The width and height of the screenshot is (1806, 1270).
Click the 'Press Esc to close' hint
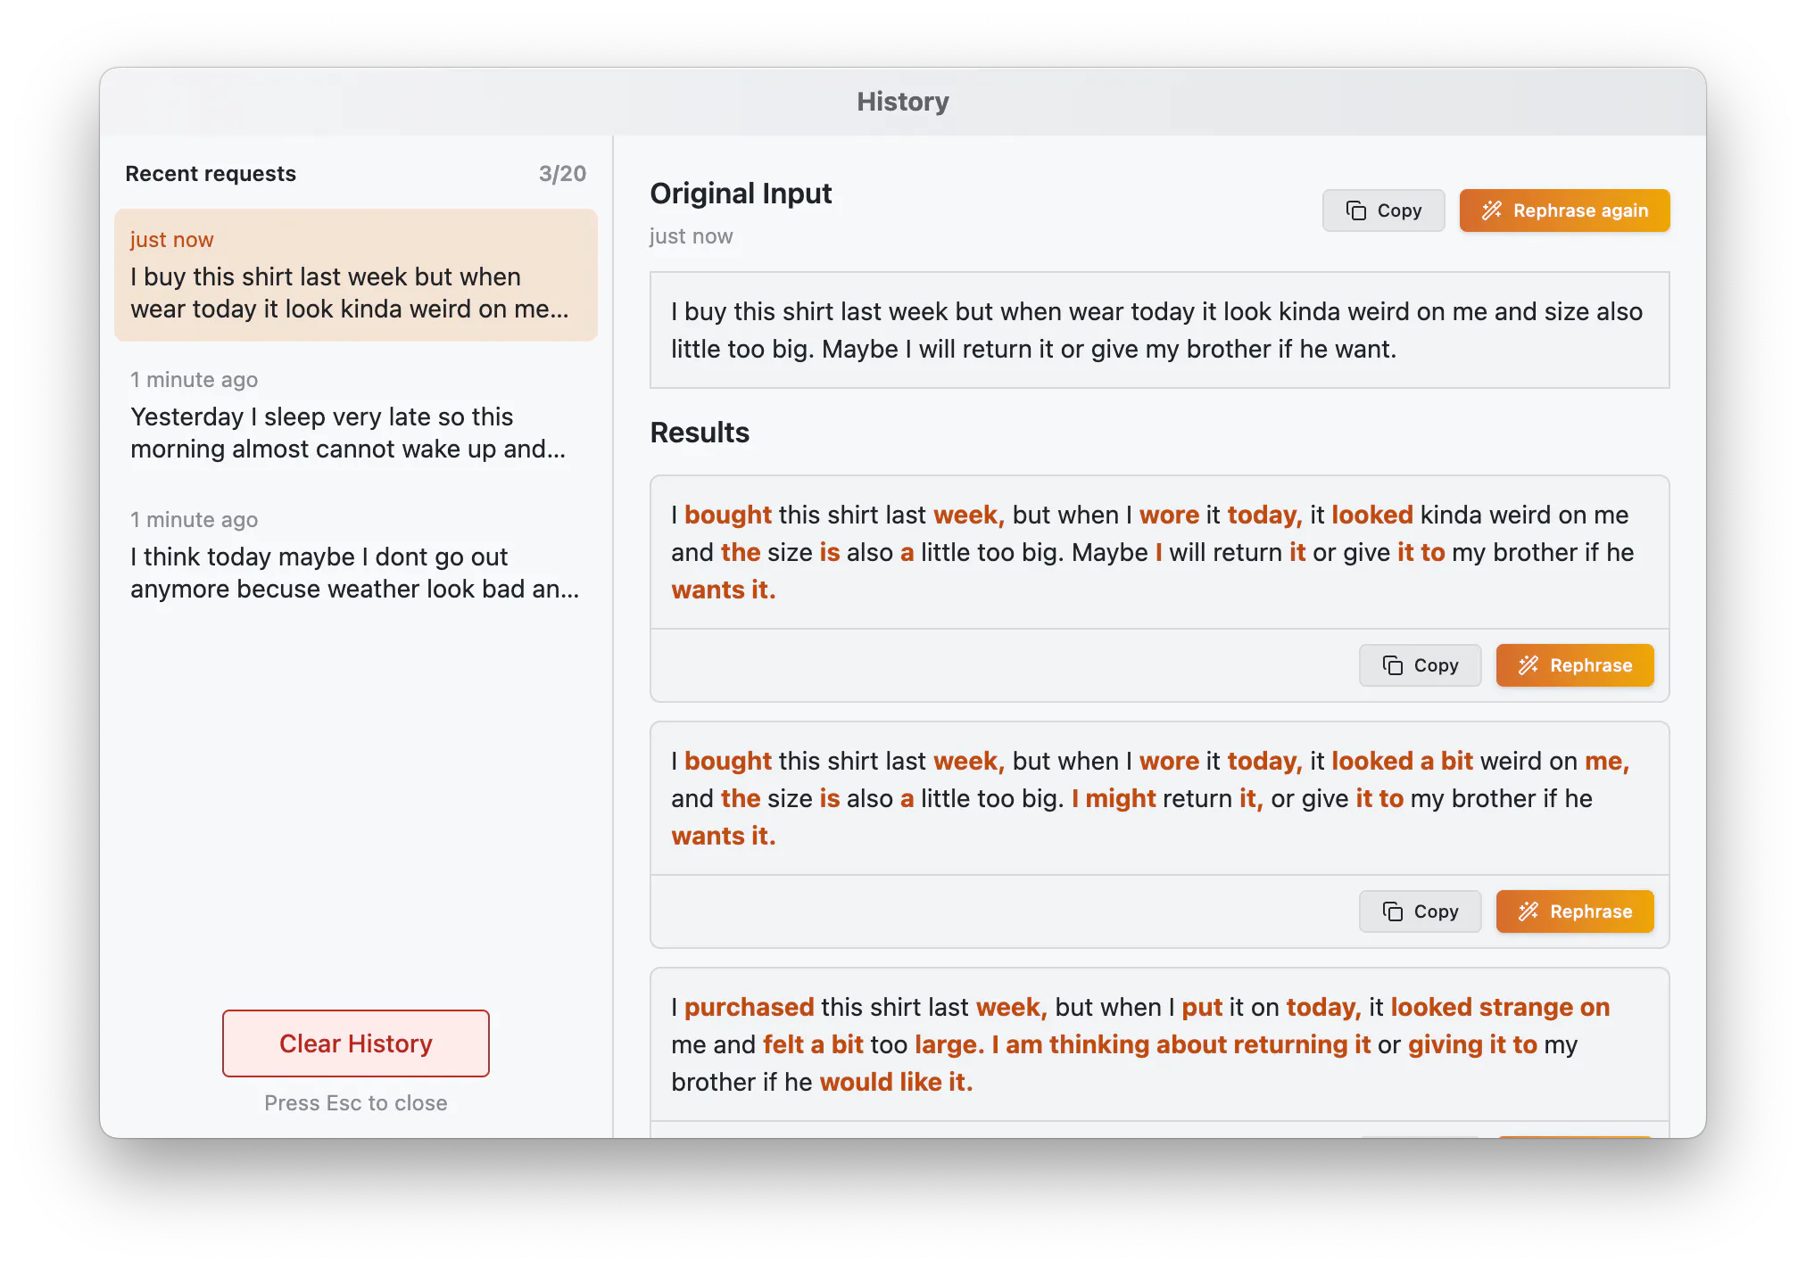(356, 1103)
